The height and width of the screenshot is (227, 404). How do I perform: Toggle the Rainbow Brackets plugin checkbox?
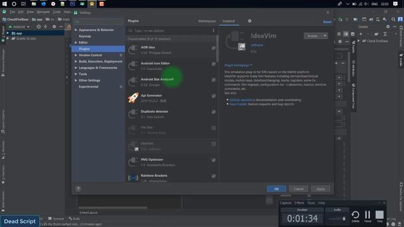[213, 176]
